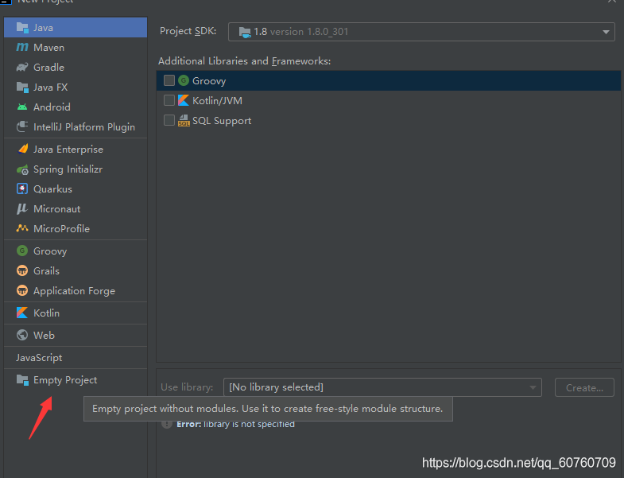This screenshot has height=478, width=624.
Task: Select Java Enterprise project type
Action: (76, 150)
